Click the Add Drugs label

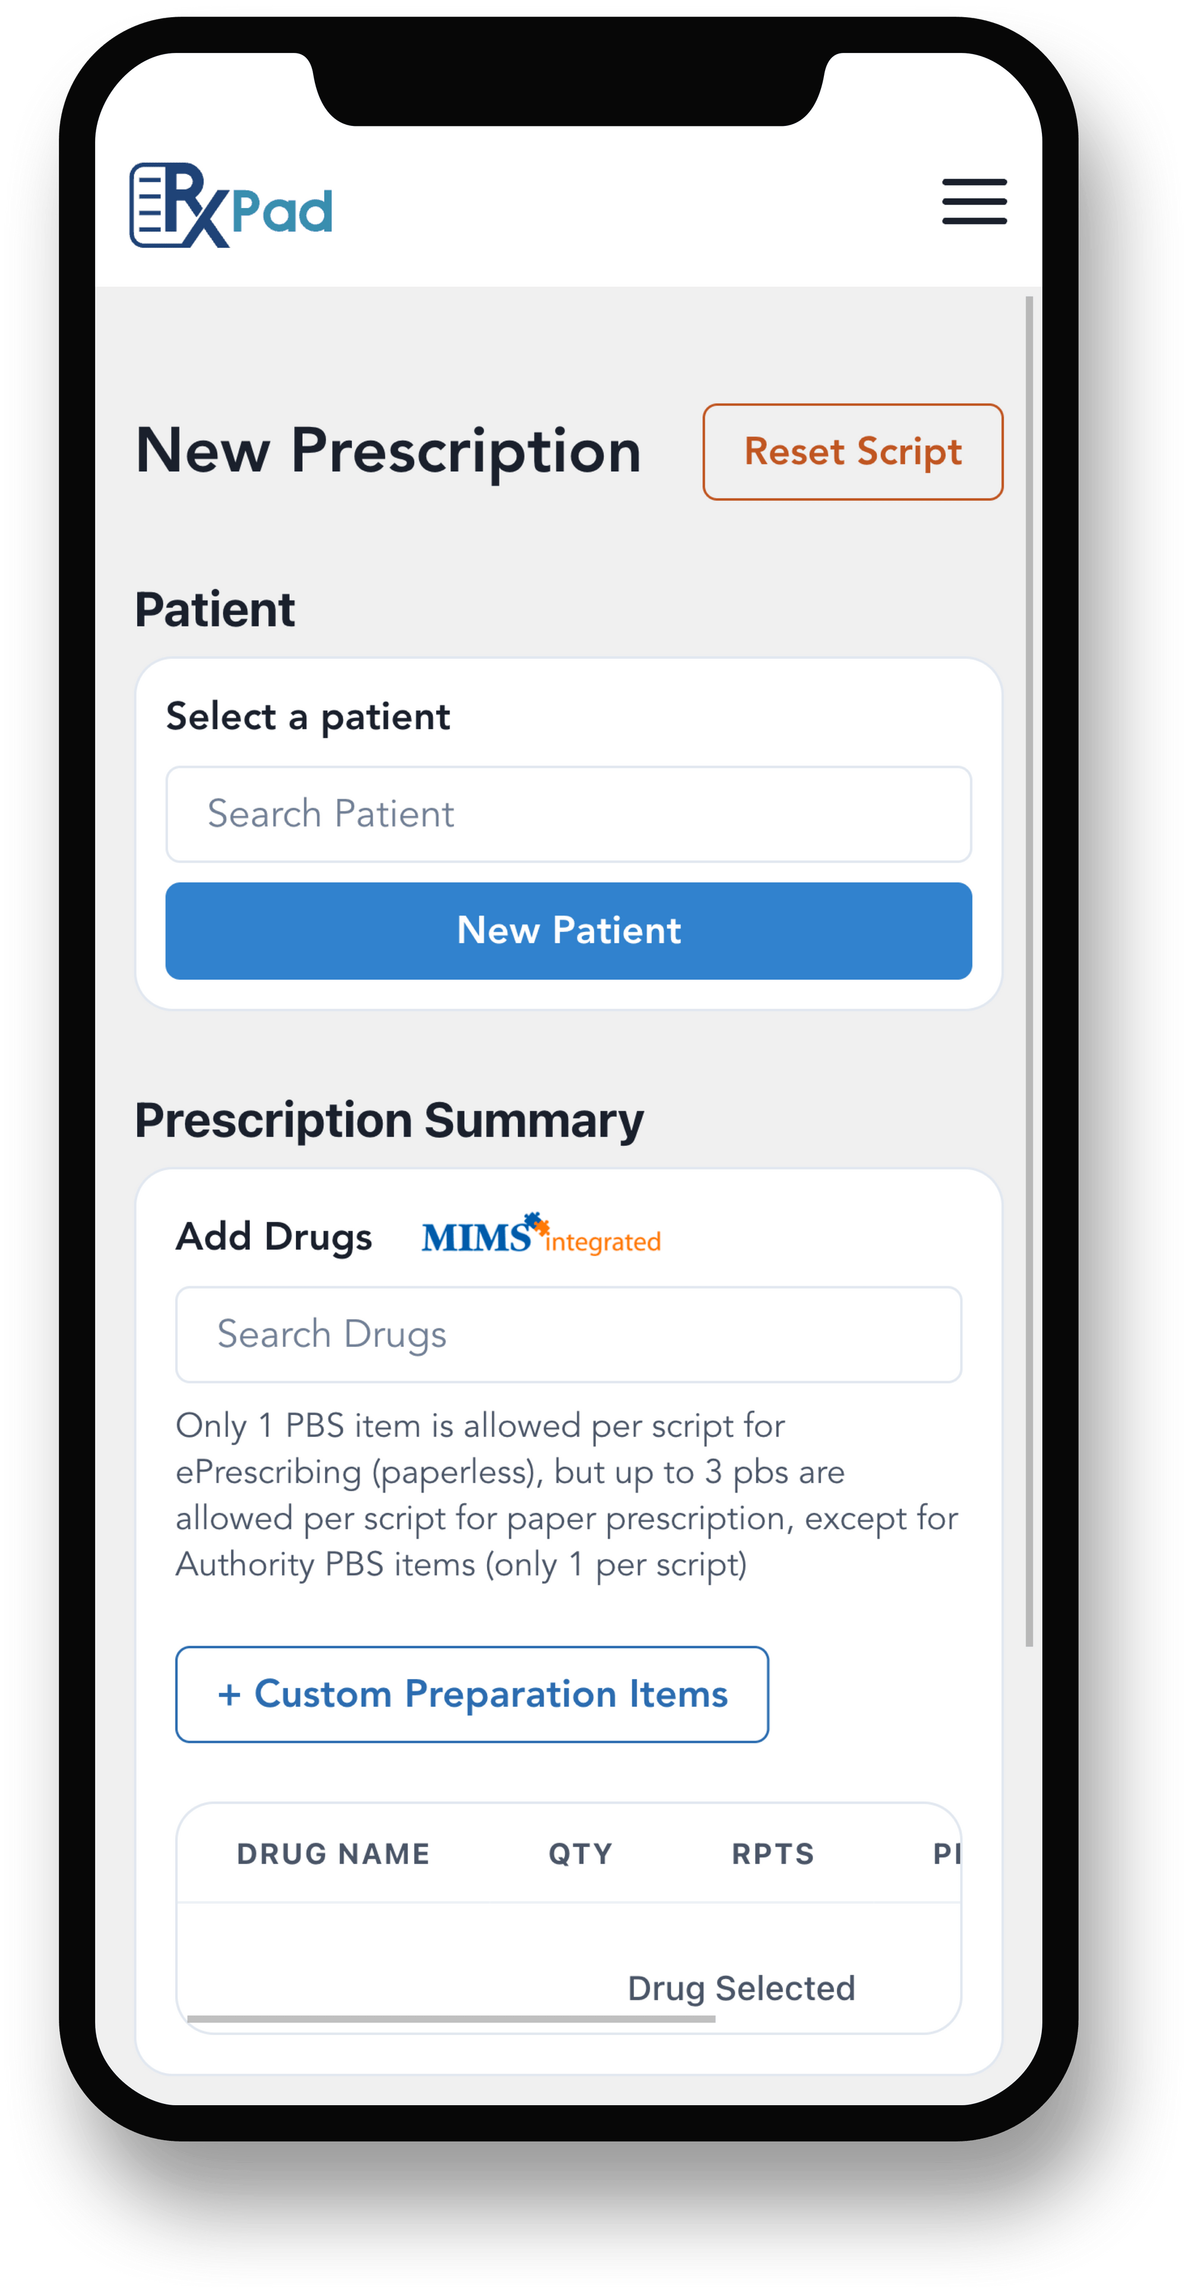coord(274,1236)
